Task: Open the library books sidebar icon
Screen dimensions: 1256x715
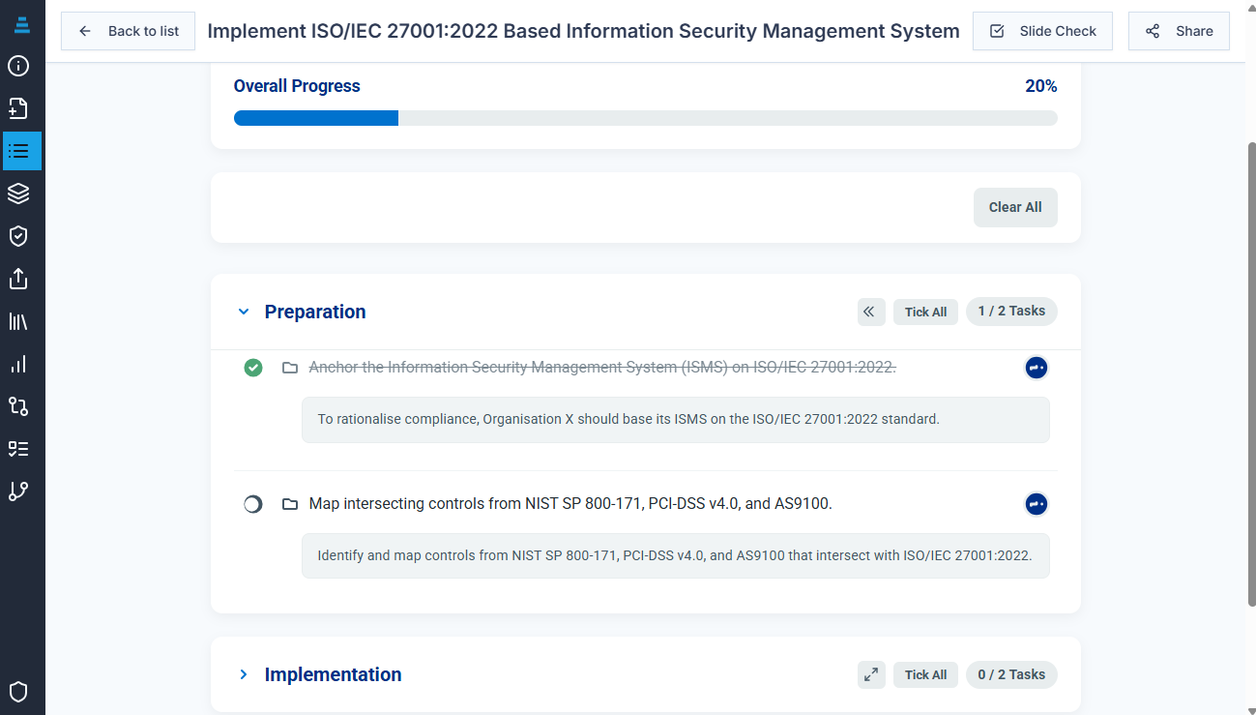Action: click(18, 321)
